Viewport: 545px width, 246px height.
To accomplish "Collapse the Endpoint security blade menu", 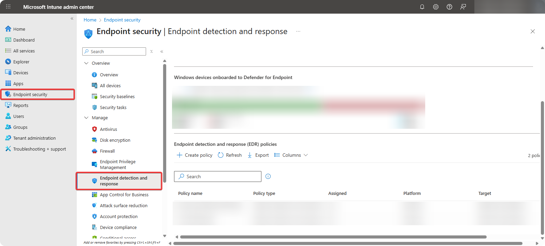I will 162,51.
